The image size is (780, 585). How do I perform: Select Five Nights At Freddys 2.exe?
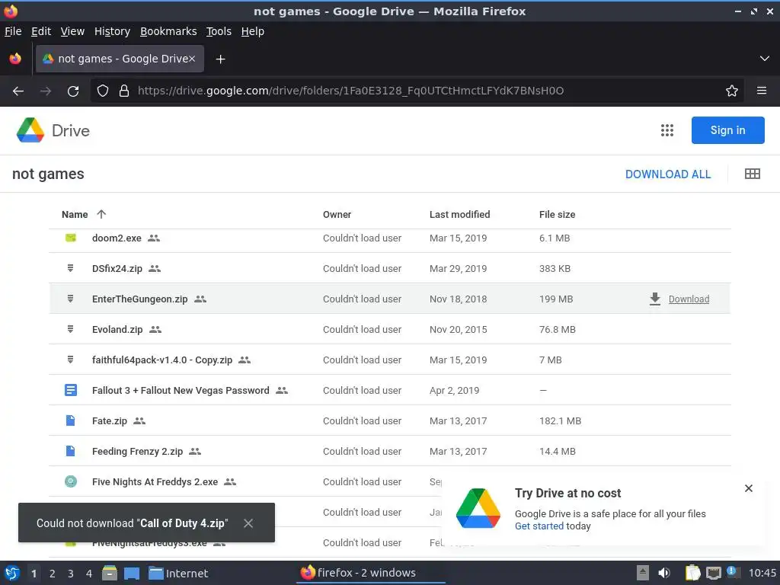tap(155, 481)
